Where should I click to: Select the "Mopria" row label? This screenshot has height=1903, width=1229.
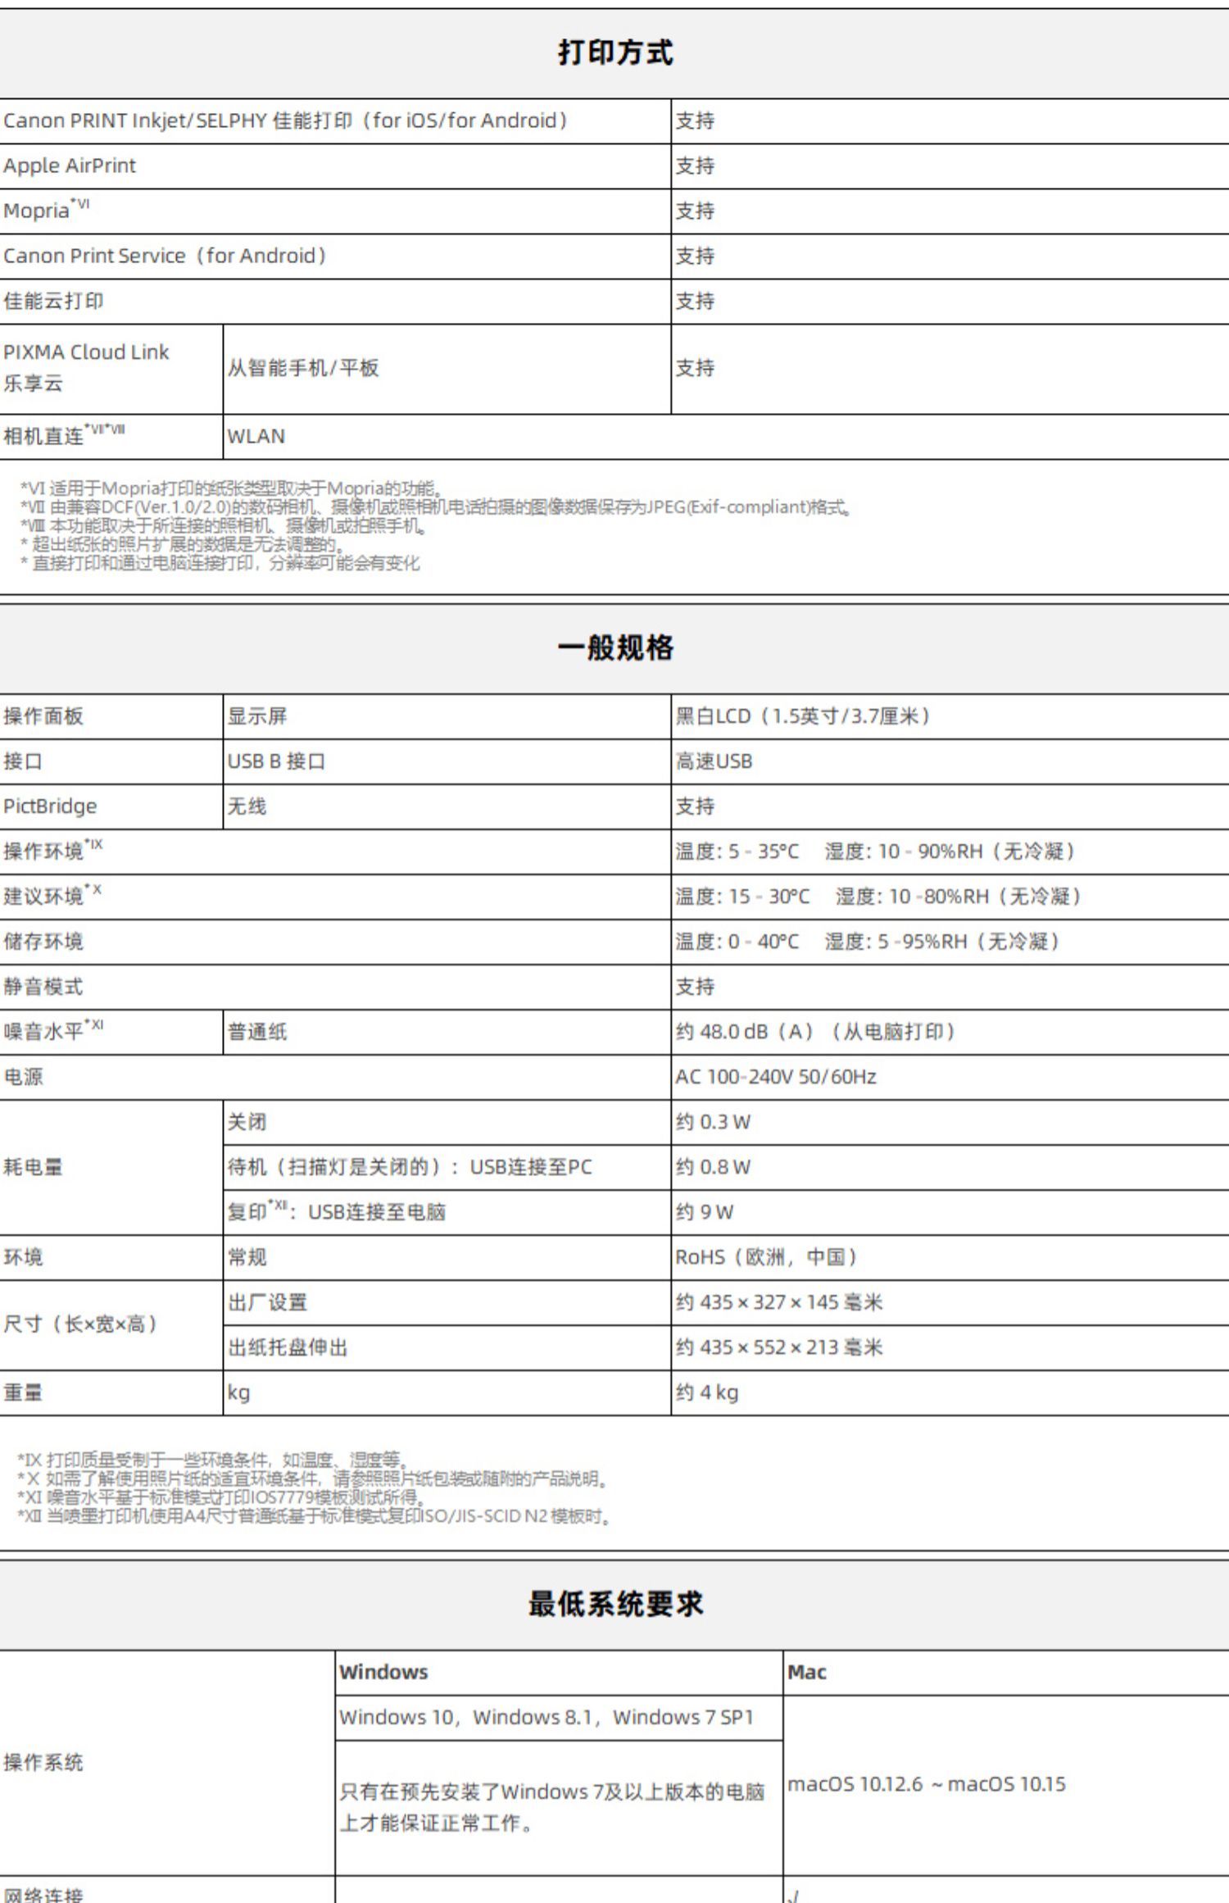(47, 211)
